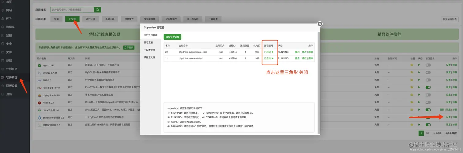The image size is (463, 153).
Task: Focus the 应用搜索 input field
Action: pyautogui.click(x=72, y=10)
